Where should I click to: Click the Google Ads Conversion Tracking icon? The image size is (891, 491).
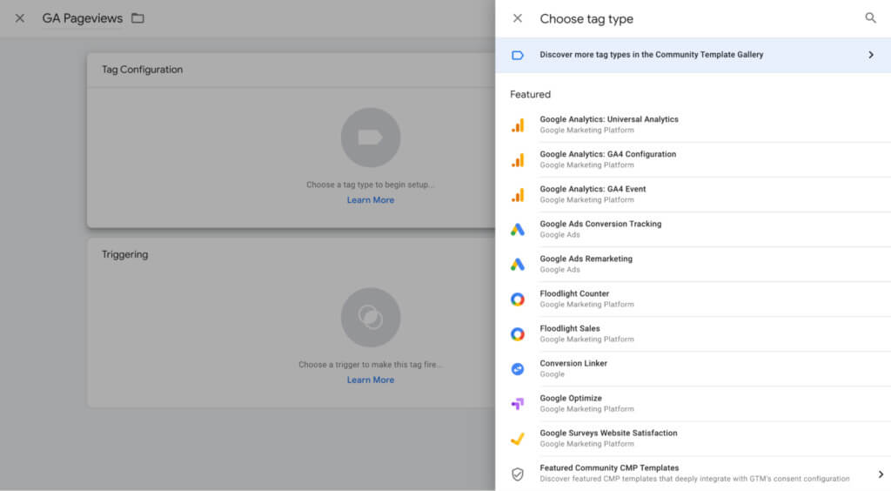[x=518, y=230]
